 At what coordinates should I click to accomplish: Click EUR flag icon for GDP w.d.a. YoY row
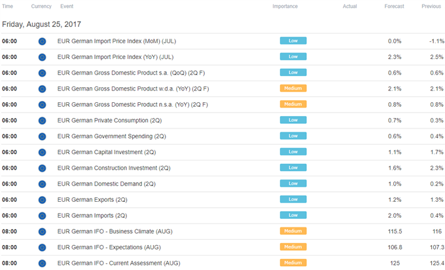(42, 89)
